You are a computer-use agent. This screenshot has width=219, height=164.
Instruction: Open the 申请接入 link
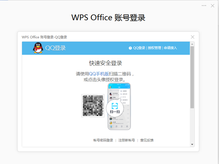(170, 48)
